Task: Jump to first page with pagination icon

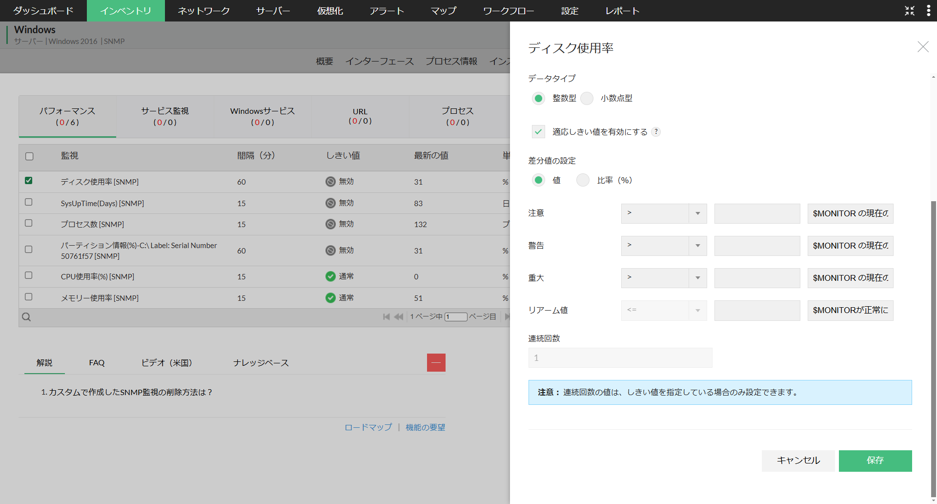Action: pos(386,316)
